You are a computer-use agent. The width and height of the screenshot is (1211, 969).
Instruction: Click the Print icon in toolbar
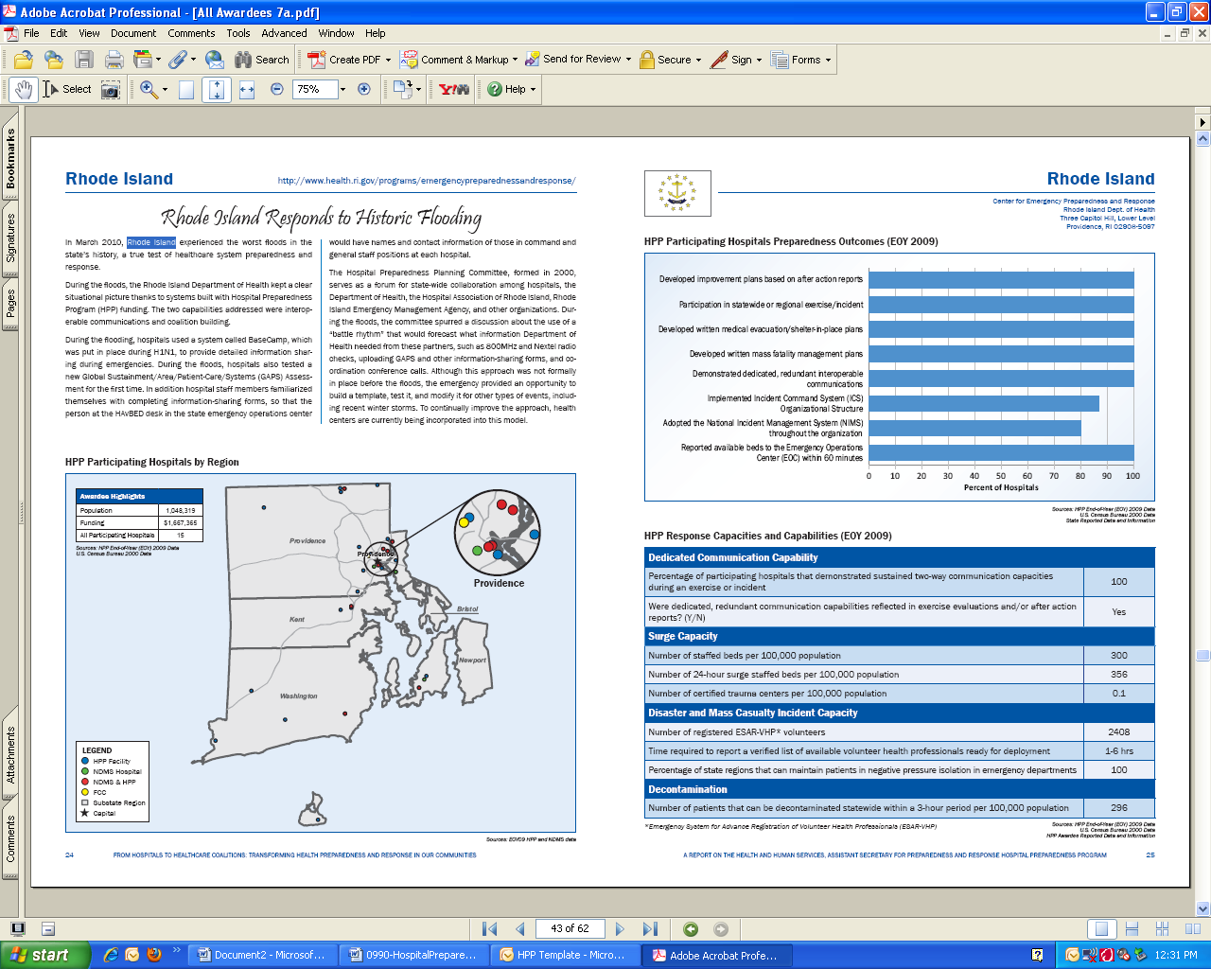(x=114, y=60)
